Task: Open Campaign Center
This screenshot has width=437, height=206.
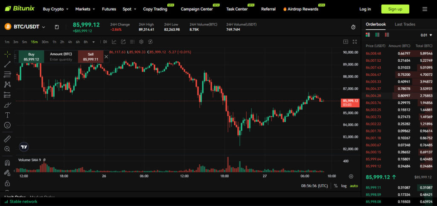Action: coord(197,9)
